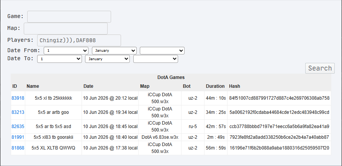Open the Date To month dropdown
The height and width of the screenshot is (166, 342).
point(107,59)
